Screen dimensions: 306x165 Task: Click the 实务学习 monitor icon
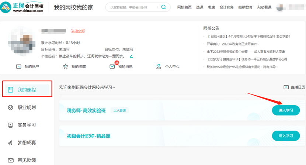10,125
